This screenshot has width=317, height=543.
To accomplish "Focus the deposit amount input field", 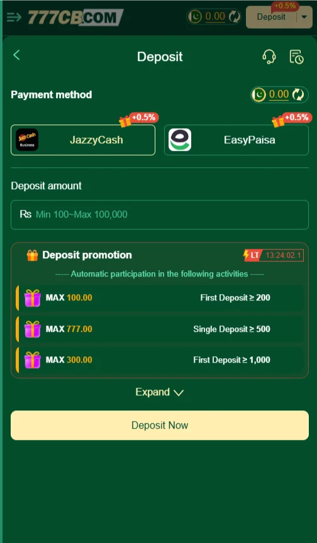I will coord(160,215).
